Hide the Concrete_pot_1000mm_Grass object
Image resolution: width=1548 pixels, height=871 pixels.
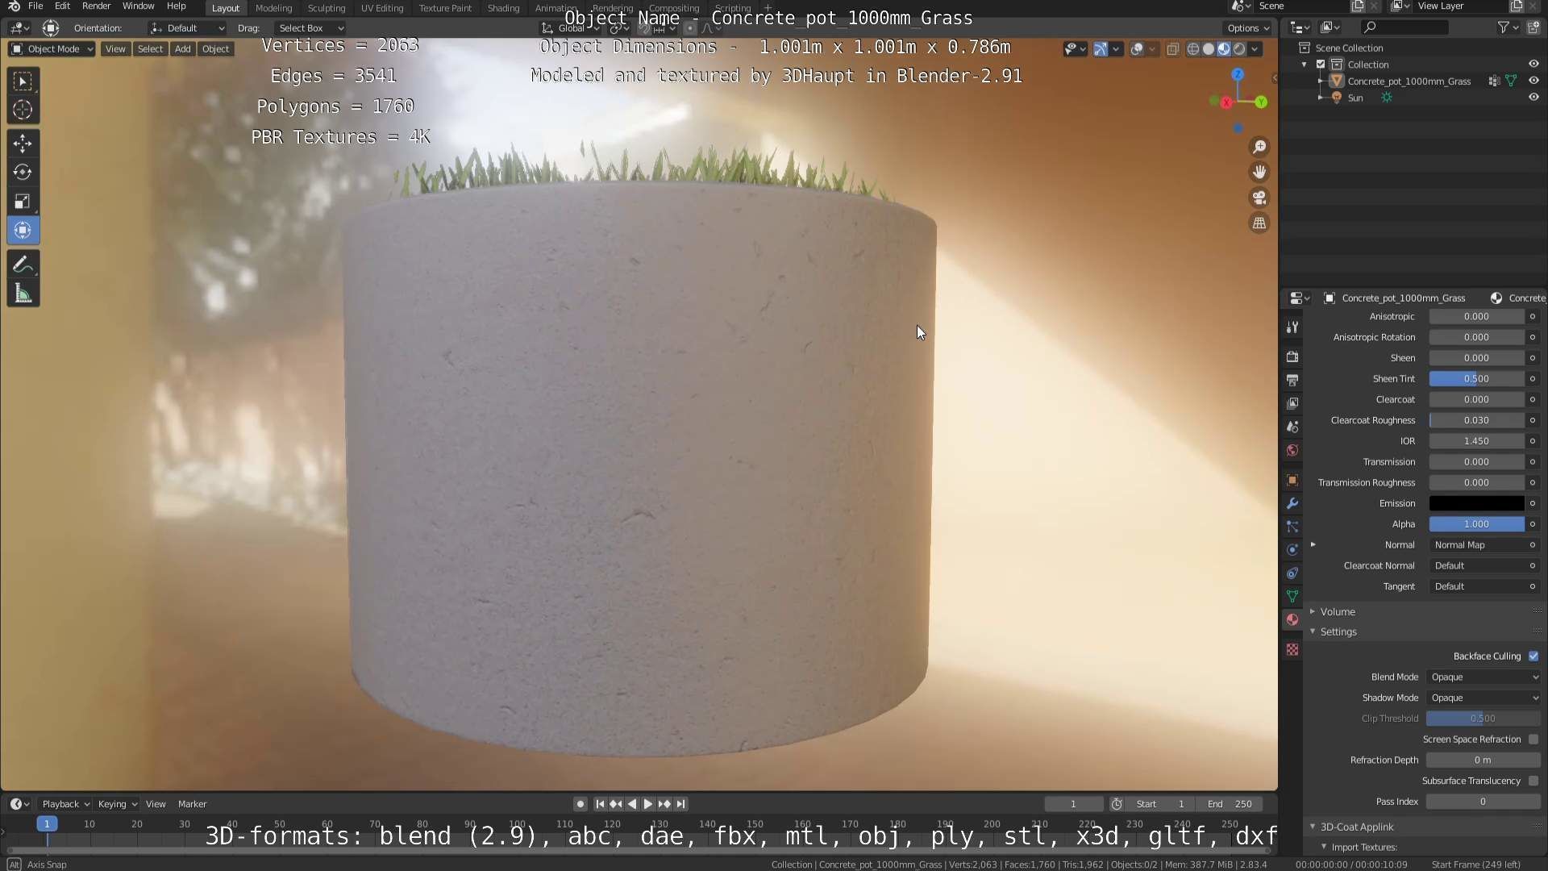(x=1533, y=81)
